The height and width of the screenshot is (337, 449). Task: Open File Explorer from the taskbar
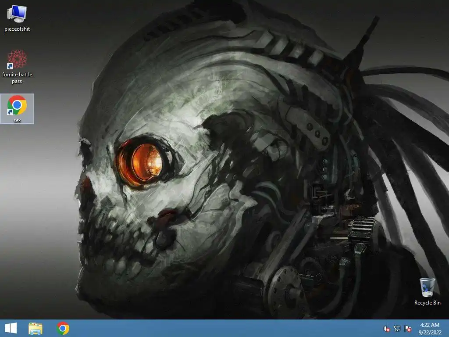(36, 328)
